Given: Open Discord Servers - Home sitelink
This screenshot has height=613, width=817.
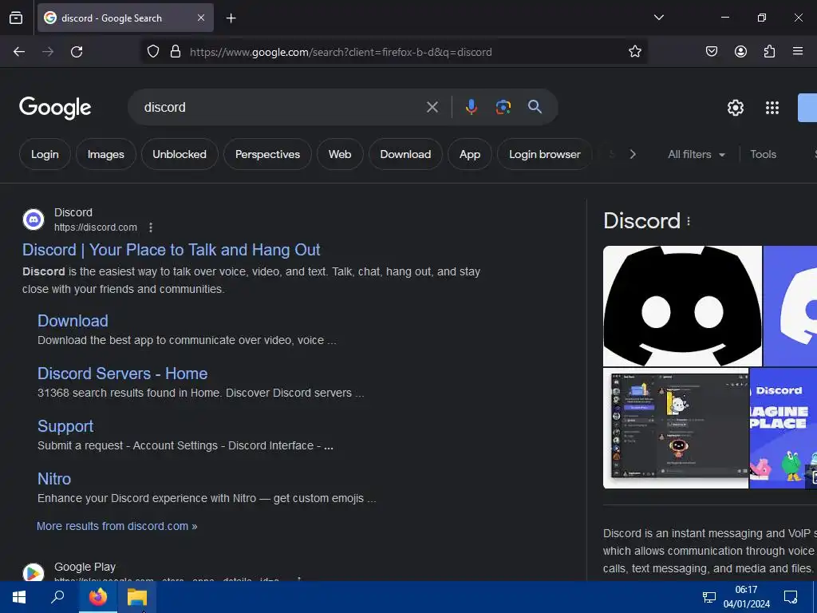Looking at the screenshot, I should (x=122, y=374).
